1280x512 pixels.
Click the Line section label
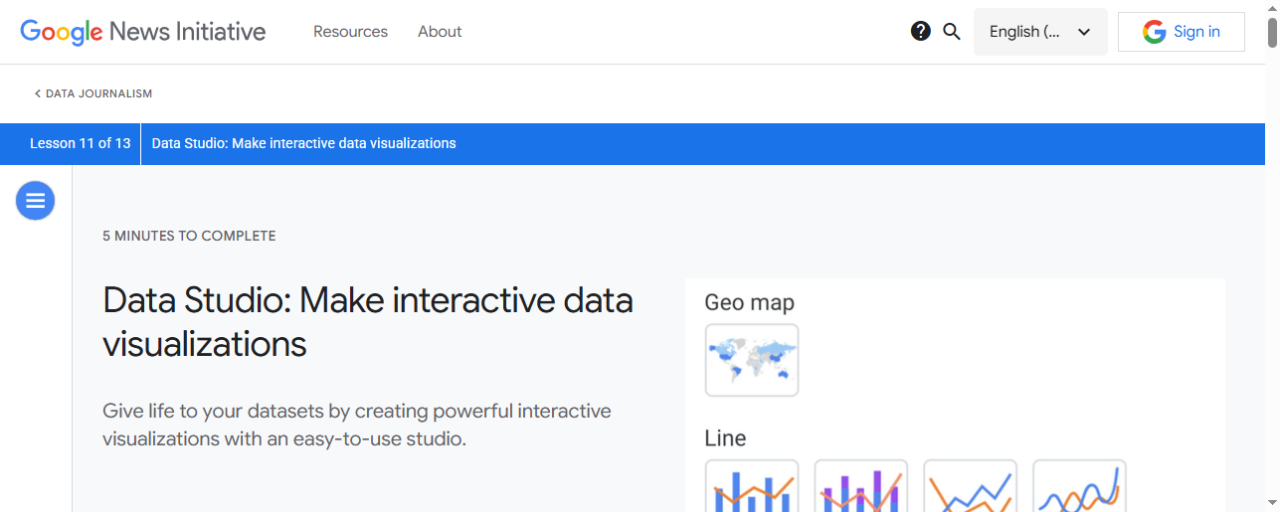[725, 438]
